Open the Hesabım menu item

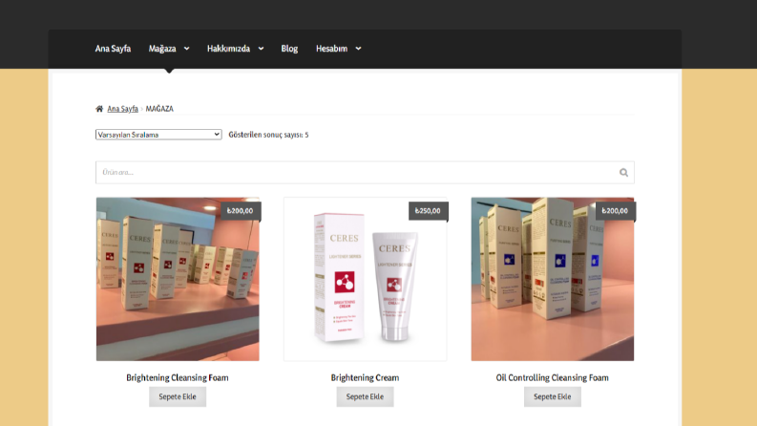point(331,49)
